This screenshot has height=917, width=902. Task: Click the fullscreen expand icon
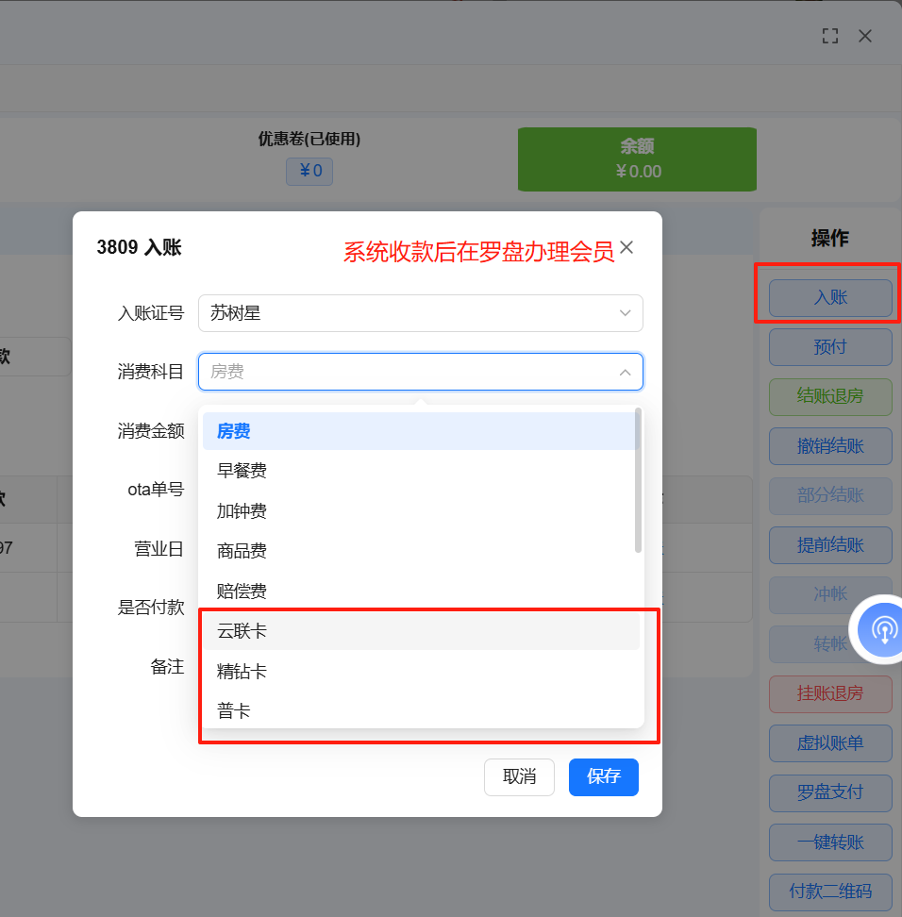coord(830,36)
